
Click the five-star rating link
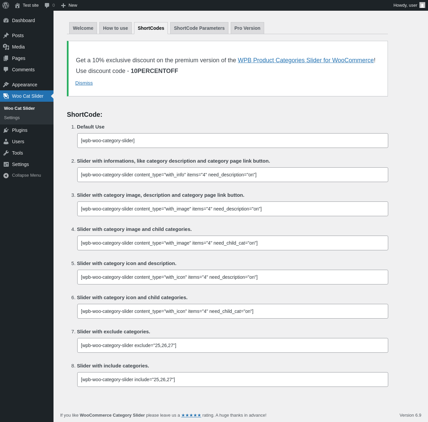[191, 415]
